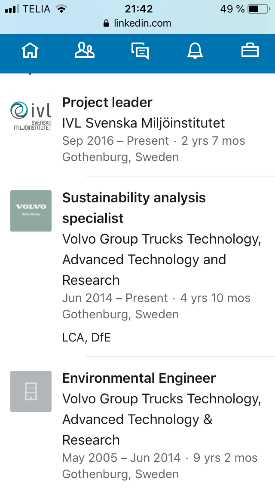Open the Messaging chat icon
Screen dimensions: 275x488
click(x=140, y=51)
